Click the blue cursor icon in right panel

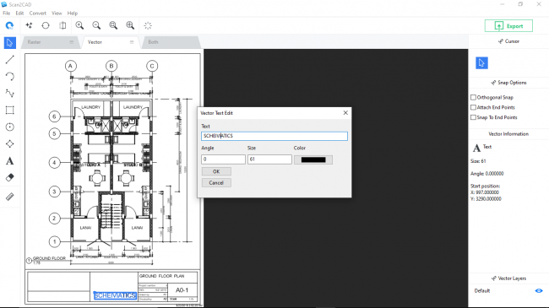[481, 63]
